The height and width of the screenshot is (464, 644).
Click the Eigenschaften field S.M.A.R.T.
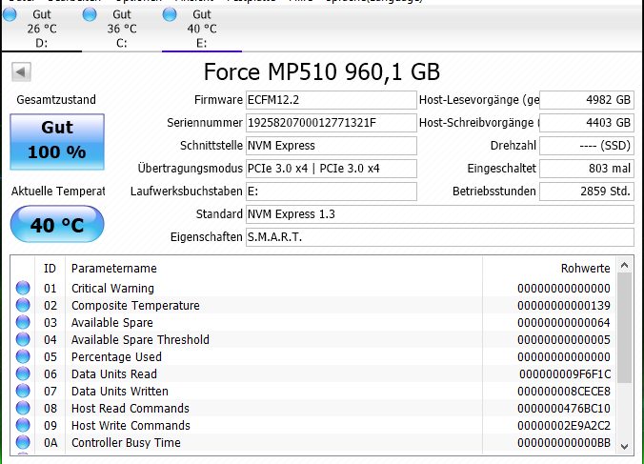[440, 237]
